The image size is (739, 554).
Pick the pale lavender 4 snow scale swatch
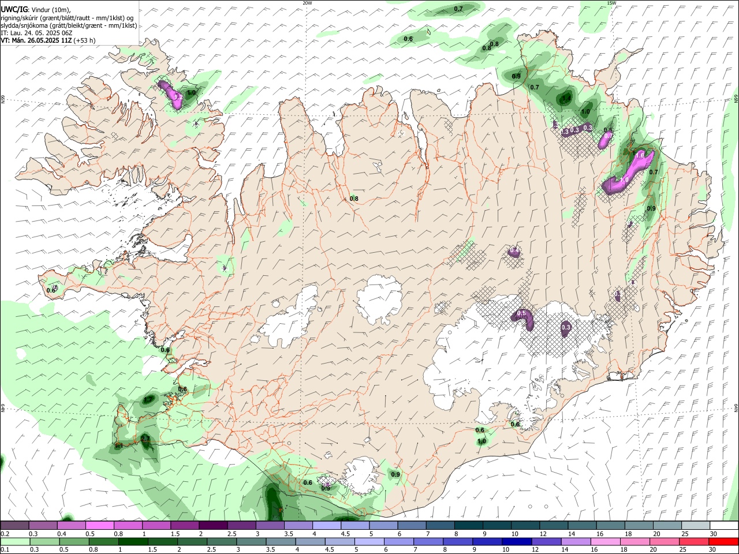(326, 525)
